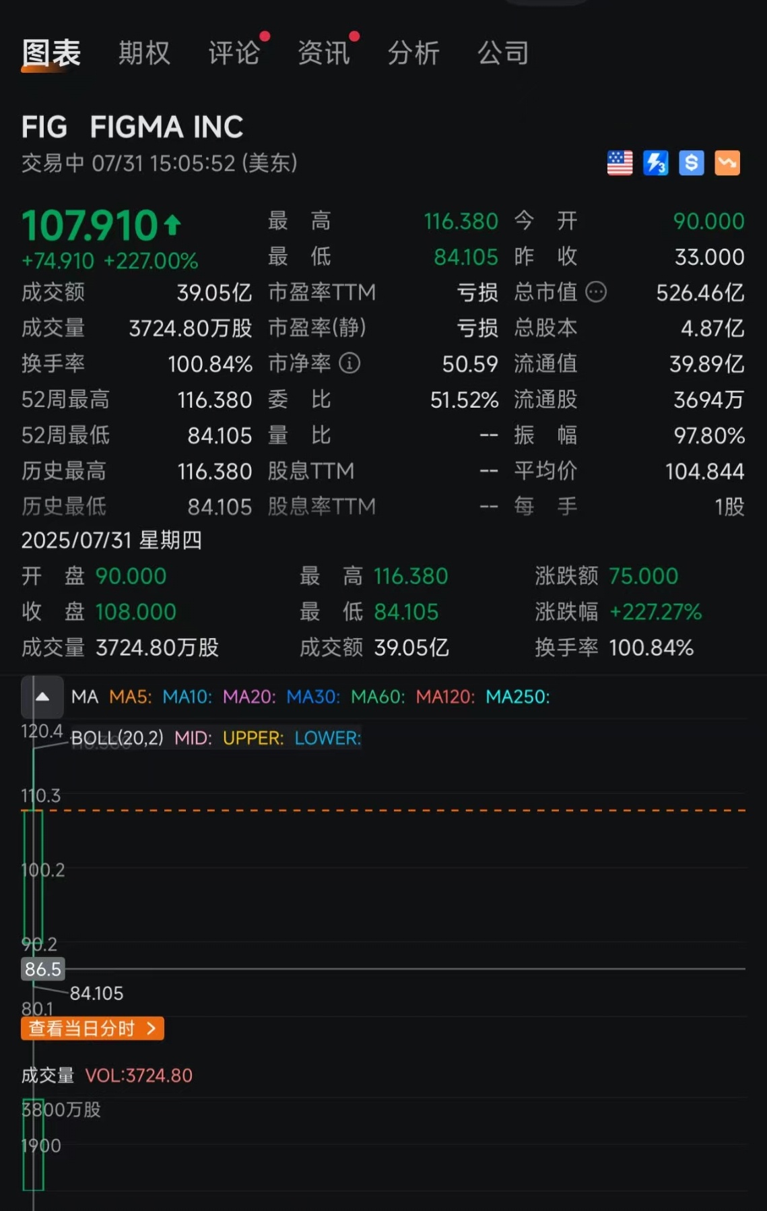Tap the MA250 indicator label
Screen dimensions: 767x1211
point(518,697)
